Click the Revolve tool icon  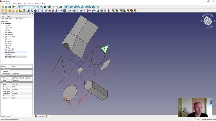[x=32, y=10]
